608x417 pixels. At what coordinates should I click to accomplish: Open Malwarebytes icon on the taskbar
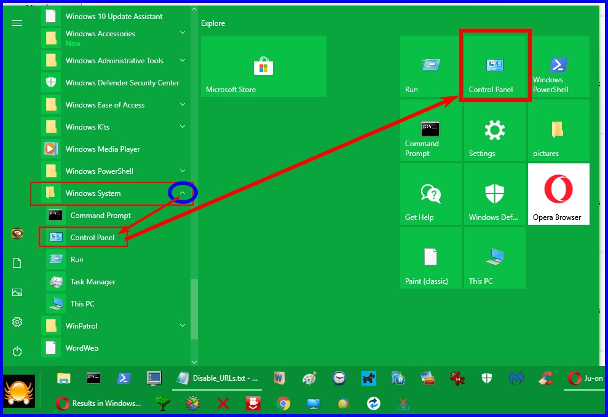(516, 378)
